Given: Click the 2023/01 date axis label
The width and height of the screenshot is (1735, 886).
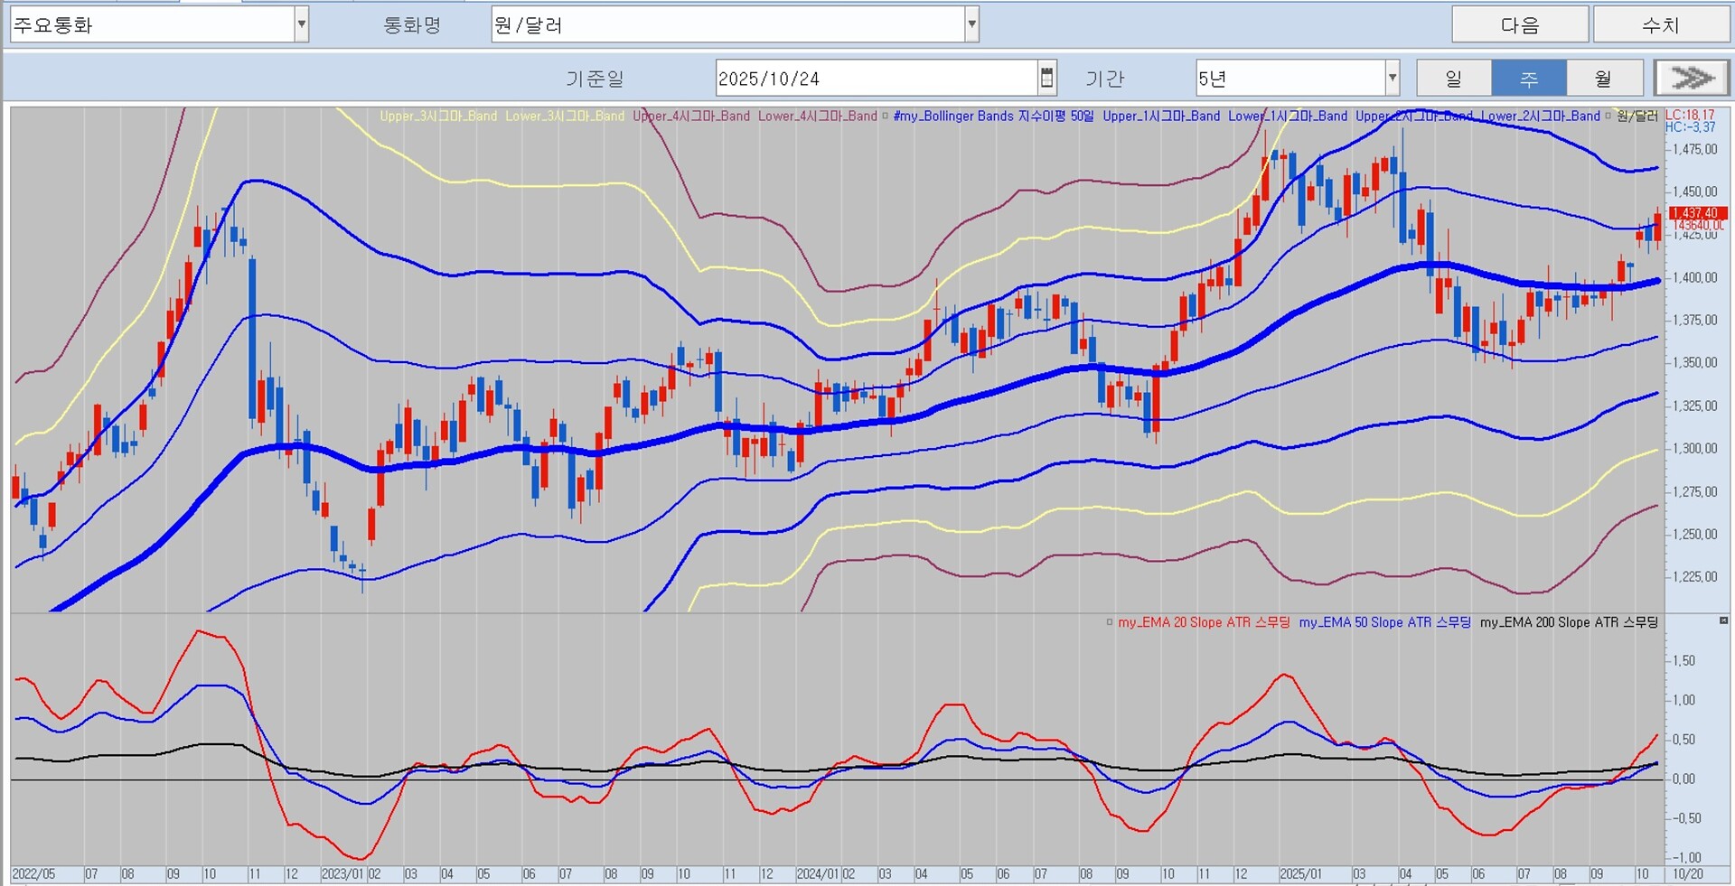Looking at the screenshot, I should 343,874.
